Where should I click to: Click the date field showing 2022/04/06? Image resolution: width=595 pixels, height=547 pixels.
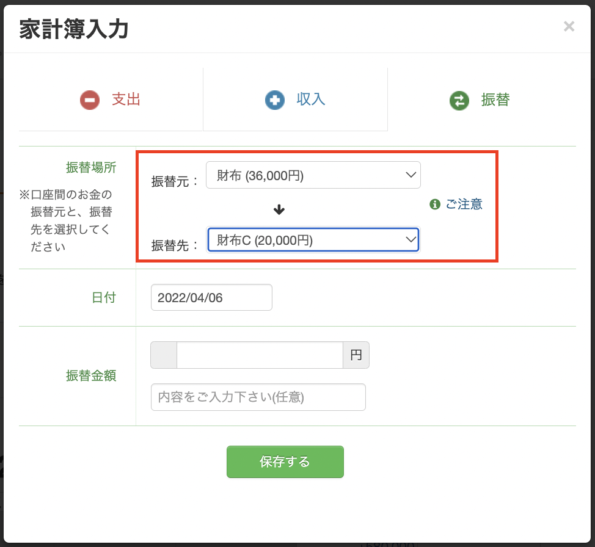(211, 297)
